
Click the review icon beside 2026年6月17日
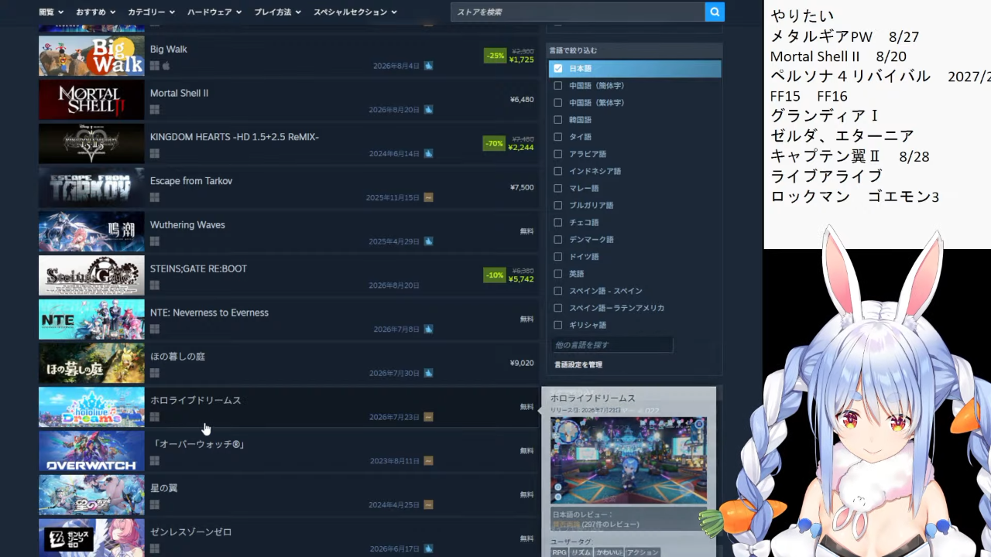pos(428,548)
